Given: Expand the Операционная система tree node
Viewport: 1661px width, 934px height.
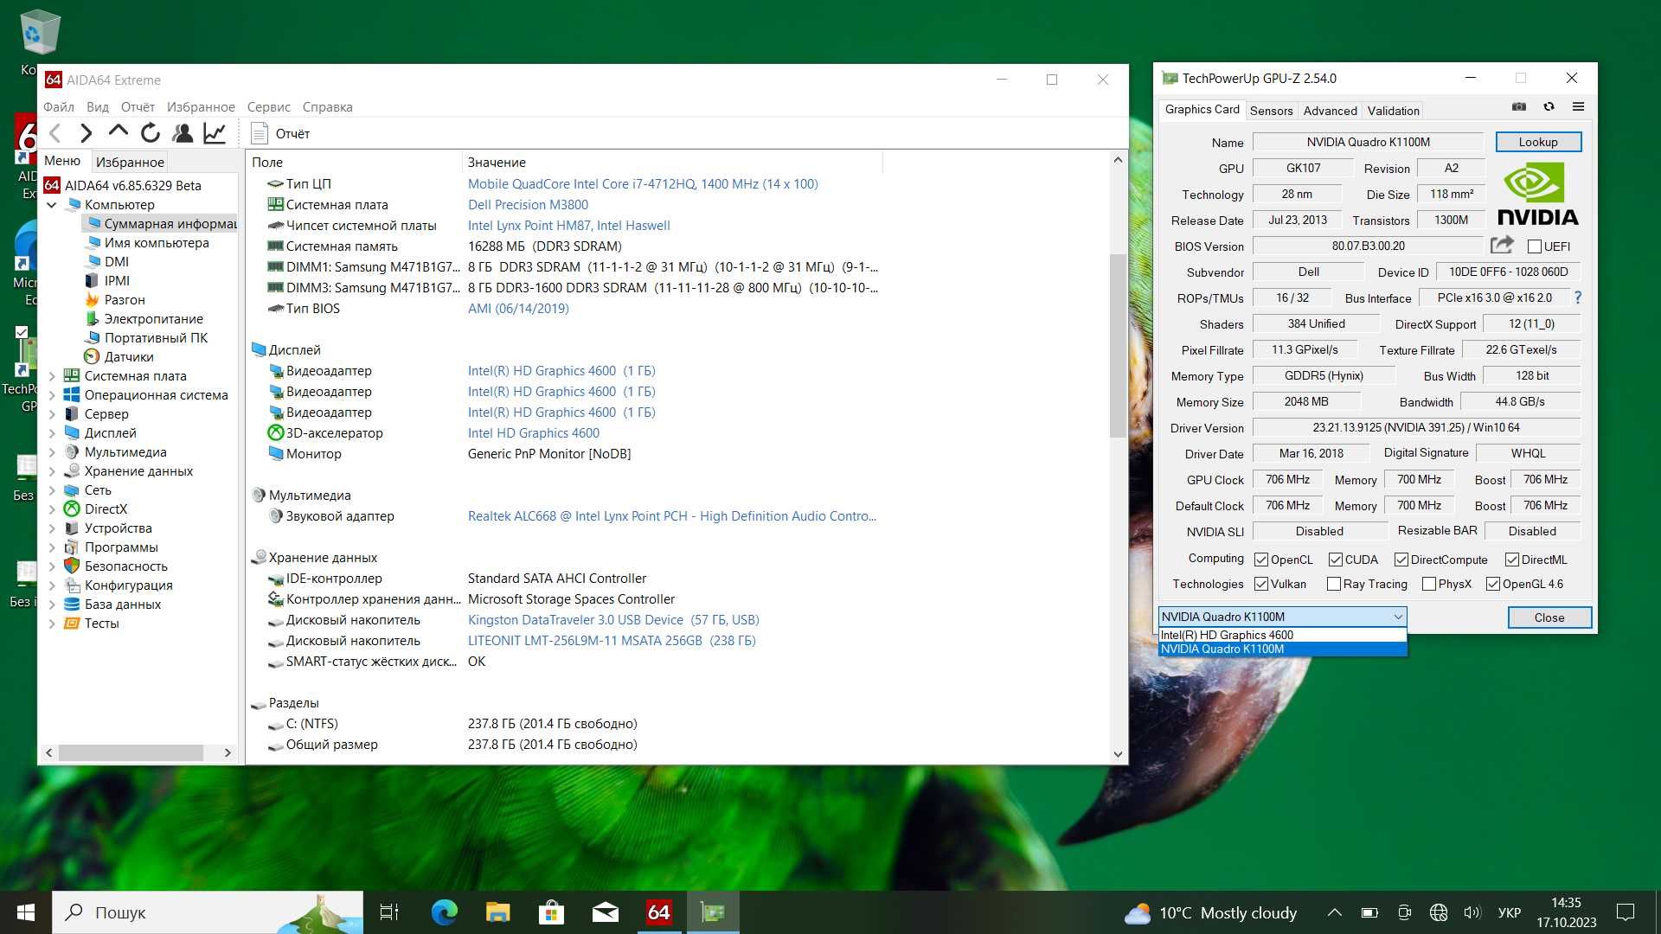Looking at the screenshot, I should (x=52, y=395).
